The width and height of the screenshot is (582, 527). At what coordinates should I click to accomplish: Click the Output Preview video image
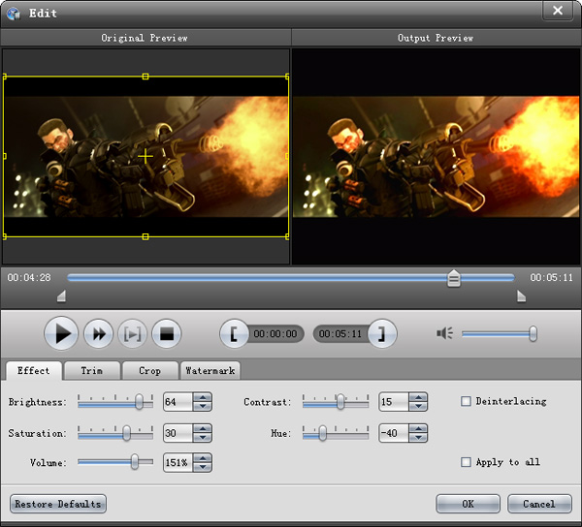pos(436,157)
